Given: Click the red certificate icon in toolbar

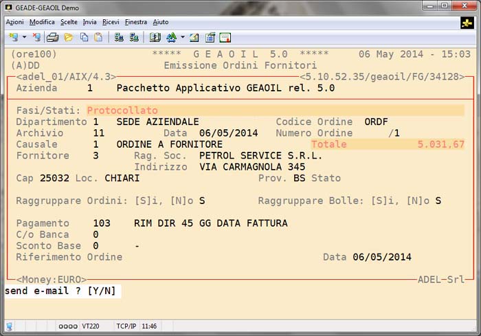Looking at the screenshot, I should click(225, 37).
